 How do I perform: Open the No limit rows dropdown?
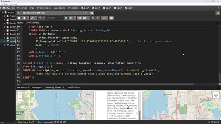[54, 18]
